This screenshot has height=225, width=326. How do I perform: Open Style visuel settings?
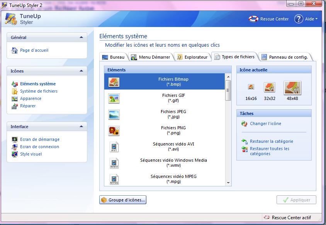31,154
